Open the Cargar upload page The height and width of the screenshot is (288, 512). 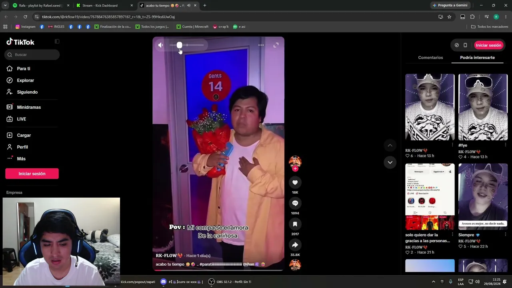[x=24, y=135]
